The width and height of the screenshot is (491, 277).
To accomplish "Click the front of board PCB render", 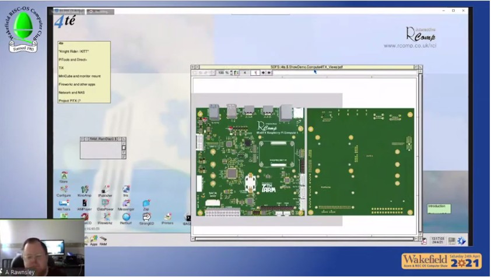I will point(250,162).
